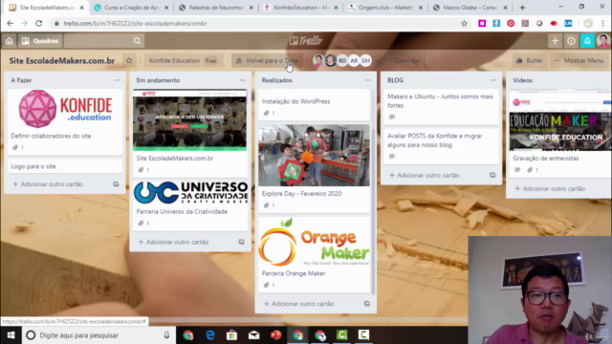Open list actions menu for A Fazer

click(x=117, y=80)
